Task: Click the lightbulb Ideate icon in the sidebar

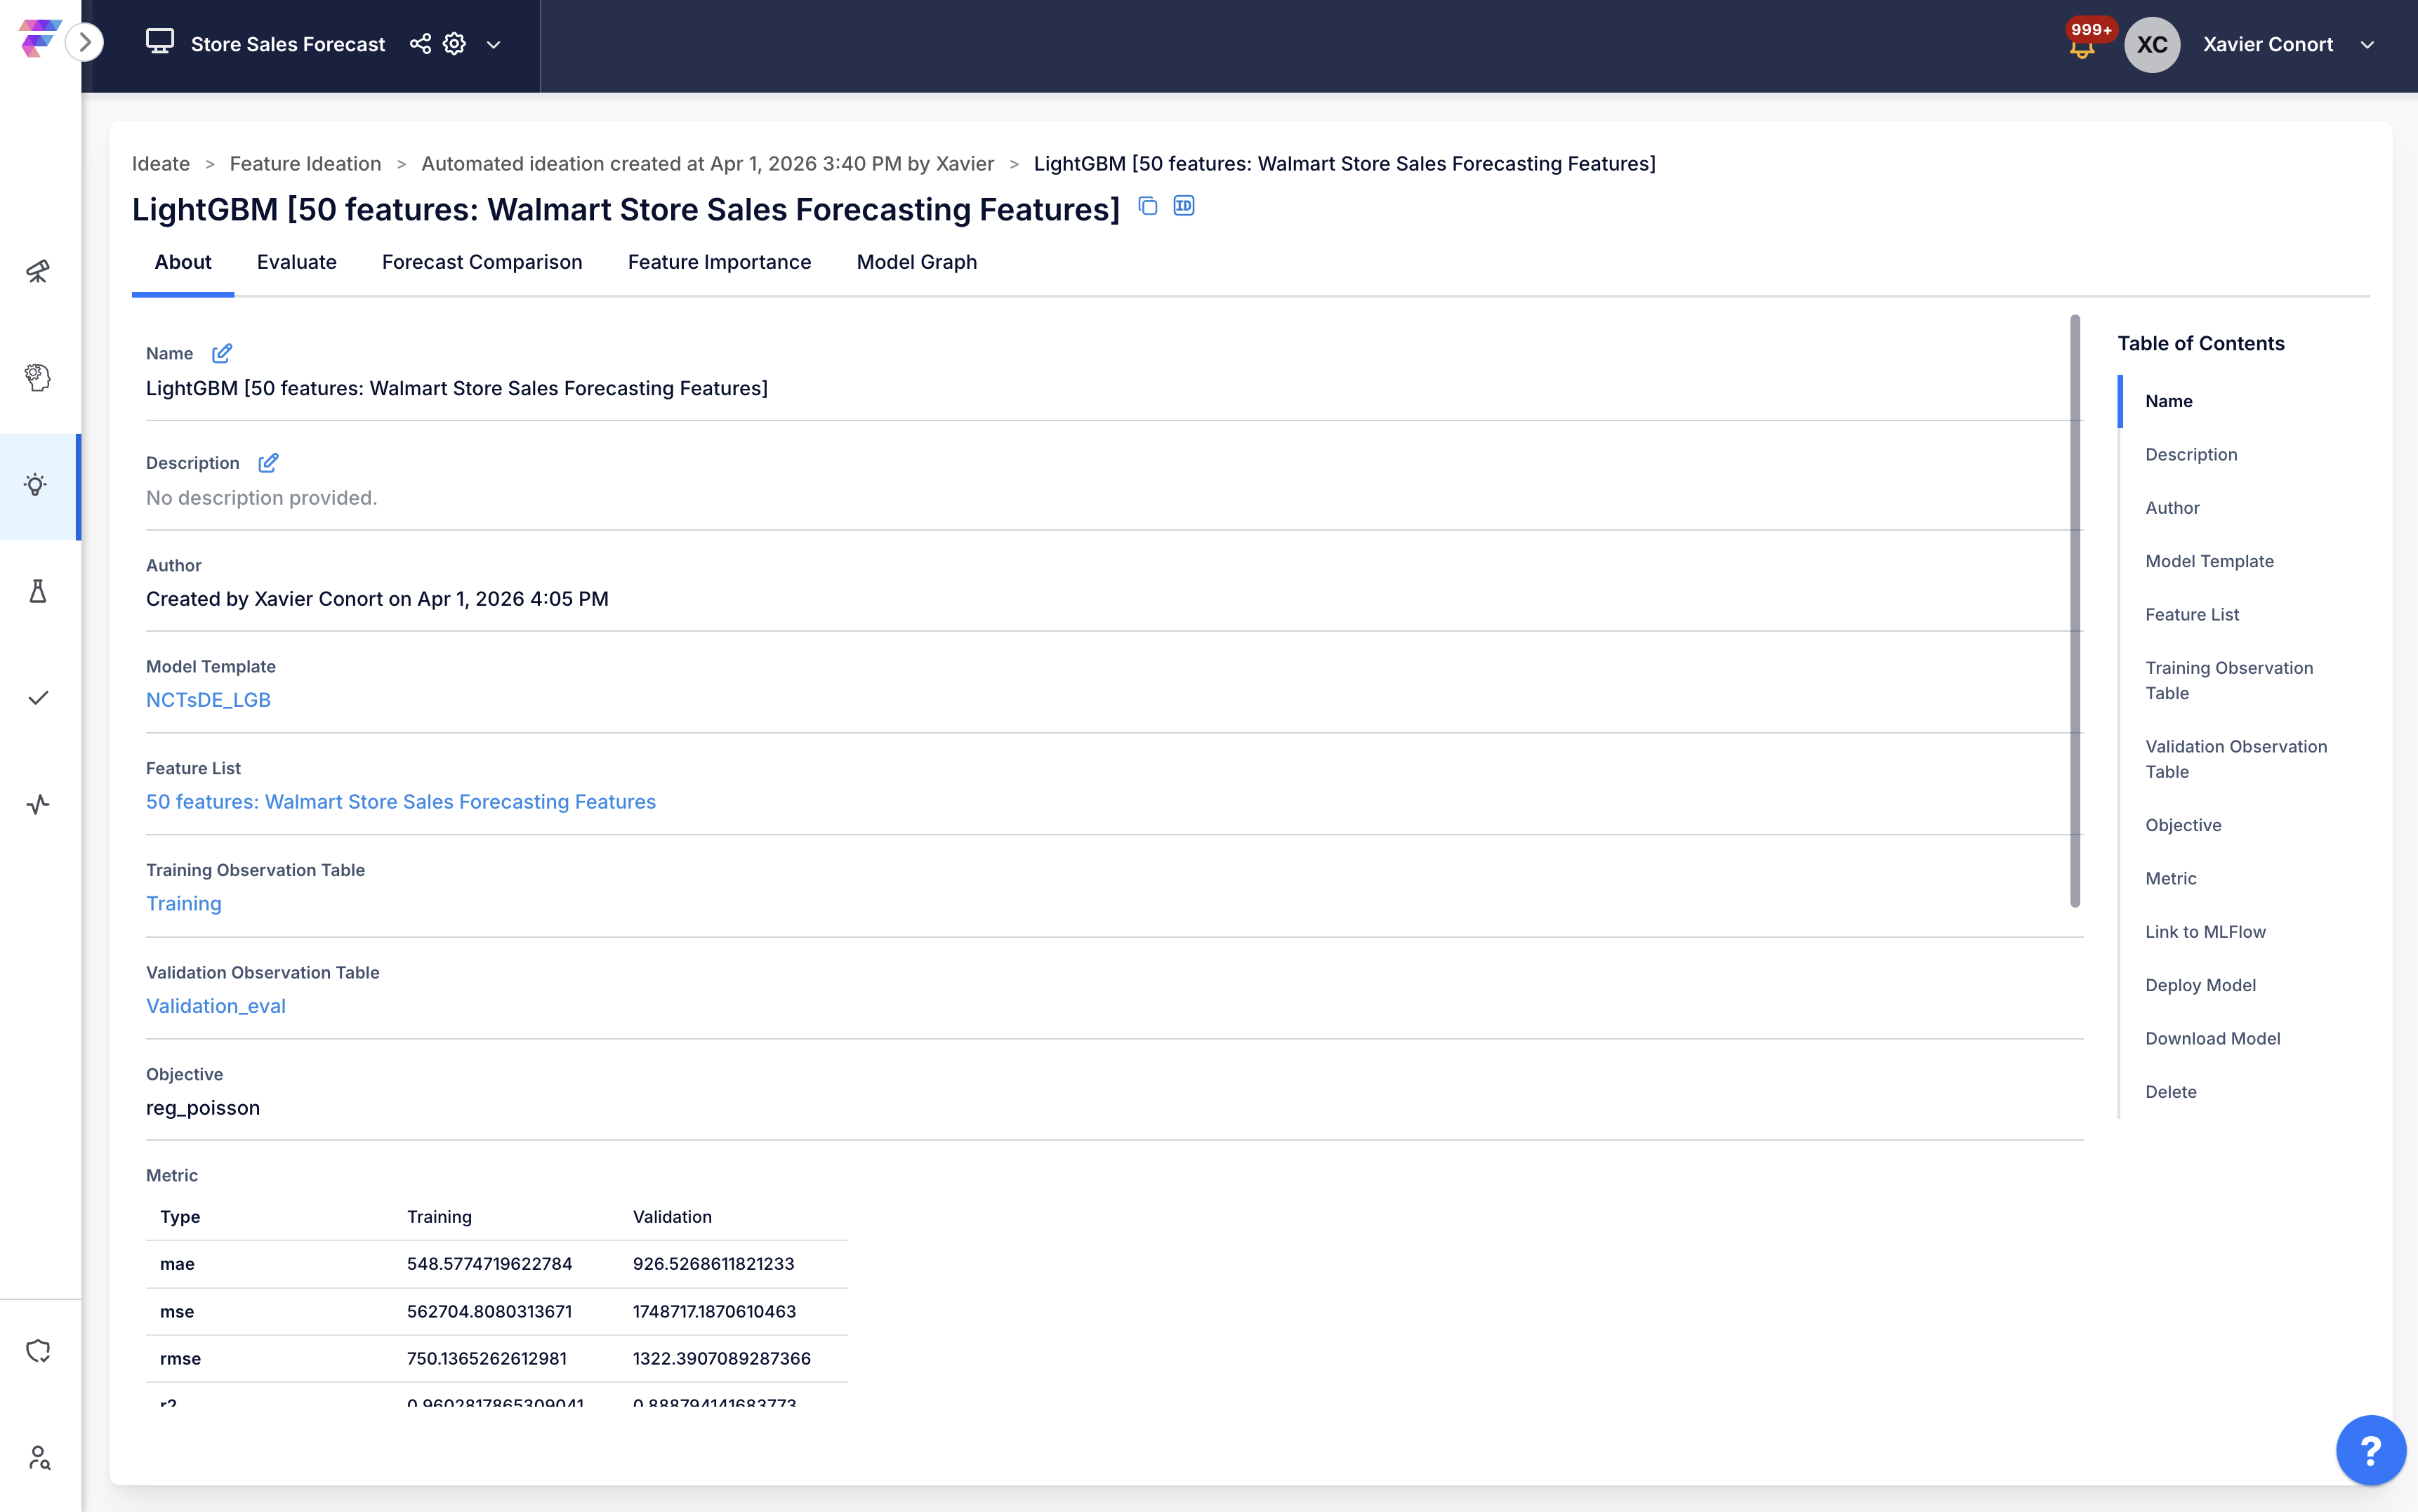Action: pos(37,486)
